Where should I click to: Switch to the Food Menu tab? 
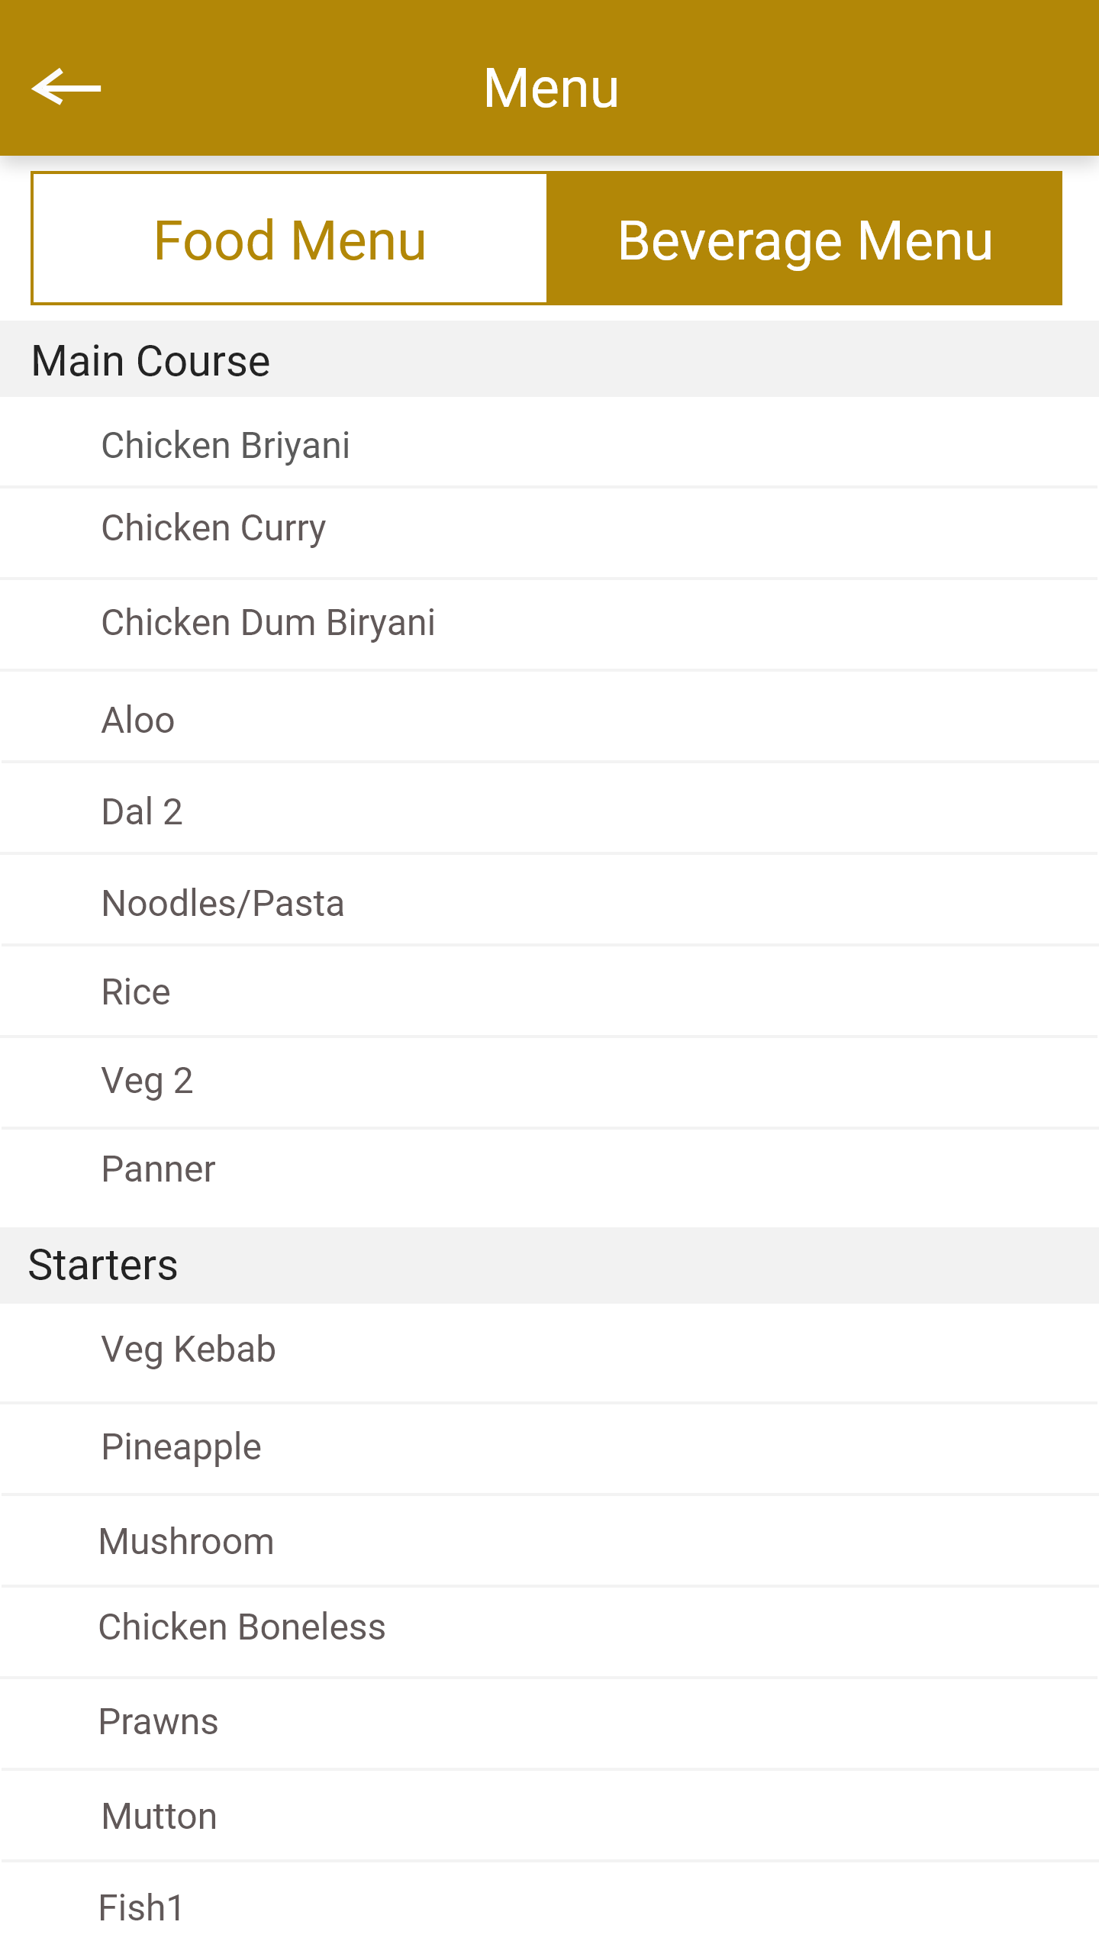click(x=289, y=240)
